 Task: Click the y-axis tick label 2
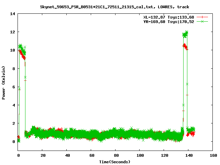[x=14, y=123]
